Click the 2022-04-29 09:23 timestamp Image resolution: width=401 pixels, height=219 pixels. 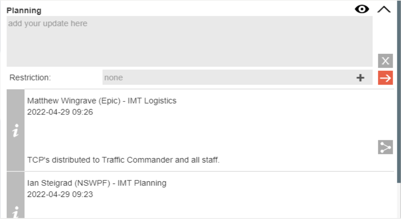tap(60, 194)
